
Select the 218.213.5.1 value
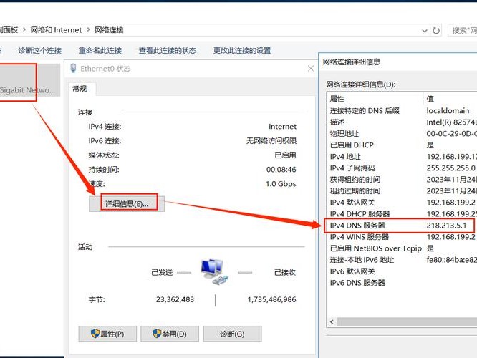(x=446, y=226)
